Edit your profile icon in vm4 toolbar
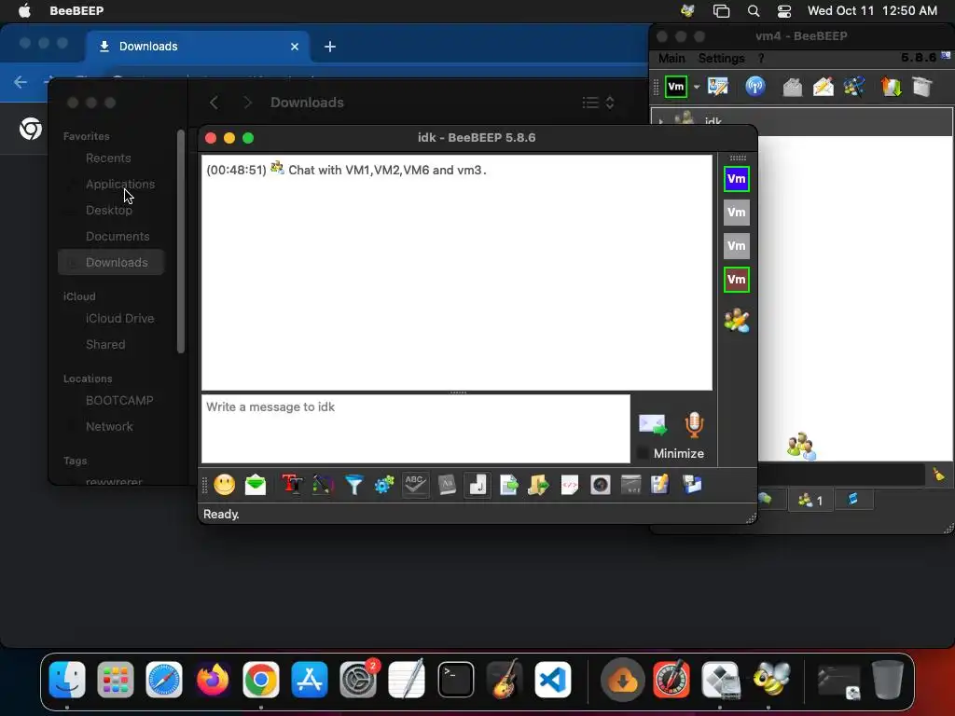The width and height of the screenshot is (955, 716). coord(718,87)
